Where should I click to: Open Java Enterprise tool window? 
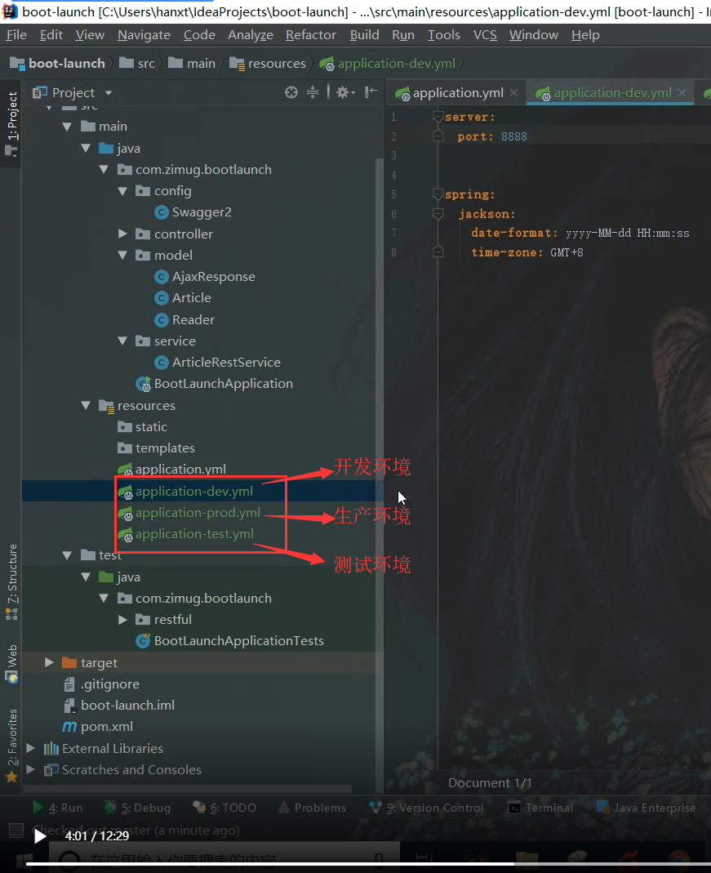(x=646, y=808)
